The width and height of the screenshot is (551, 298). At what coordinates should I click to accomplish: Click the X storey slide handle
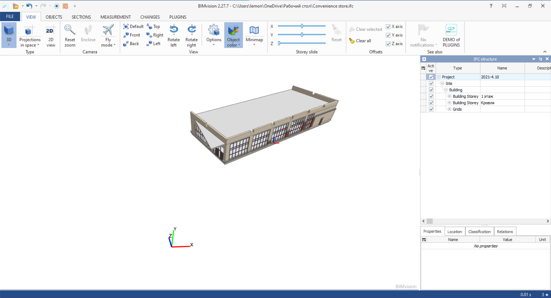coord(302,26)
